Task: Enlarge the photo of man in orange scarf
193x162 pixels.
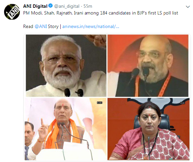Action: point(66,129)
